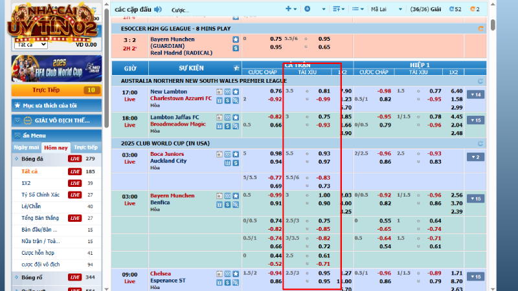Refresh the Australia Northern NSW Premier League section
Screen dimensions: 518x291
[480, 81]
